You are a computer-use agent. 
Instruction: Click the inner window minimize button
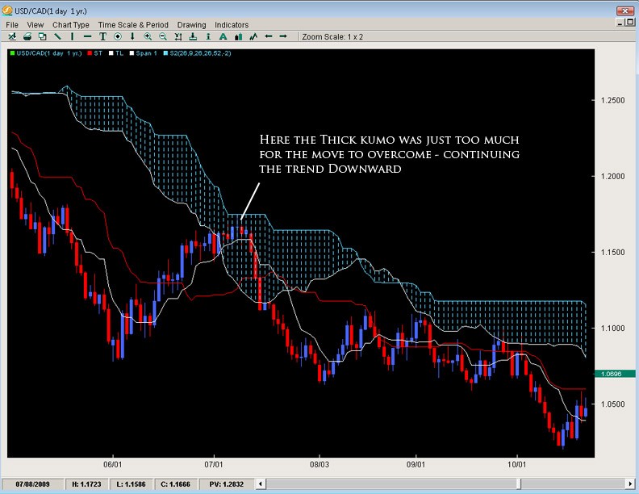click(620, 23)
